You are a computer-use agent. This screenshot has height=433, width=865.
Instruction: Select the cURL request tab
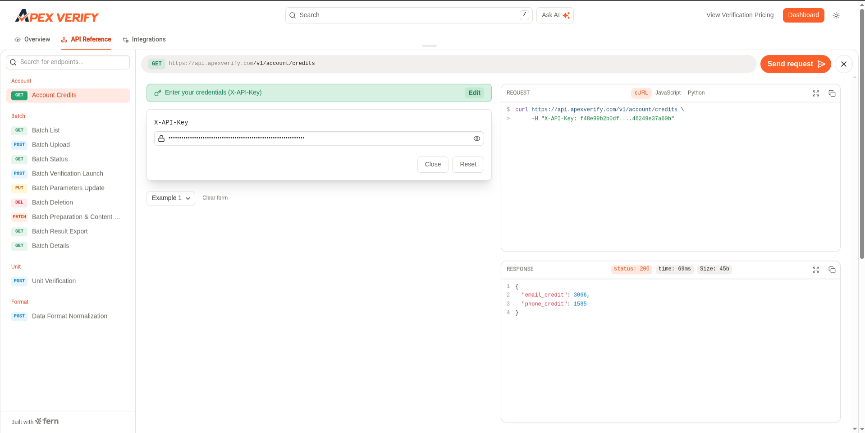pos(641,93)
